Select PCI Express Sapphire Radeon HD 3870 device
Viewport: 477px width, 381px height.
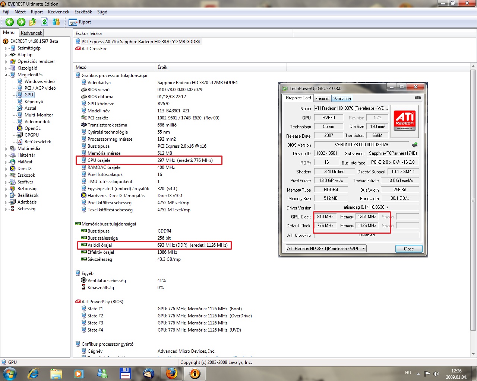(140, 42)
